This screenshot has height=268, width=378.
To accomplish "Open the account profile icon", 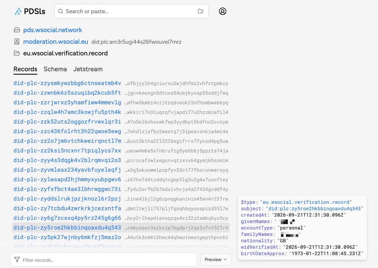I will (223, 11).
